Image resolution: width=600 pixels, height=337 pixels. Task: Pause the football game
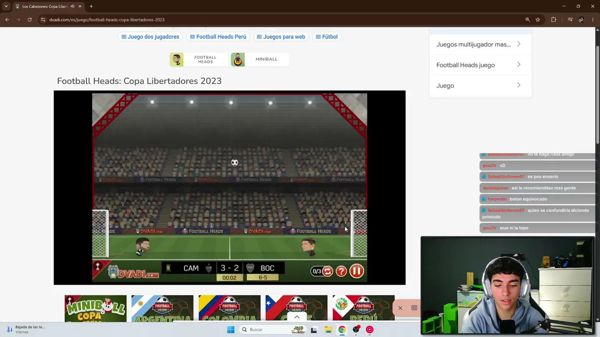tap(357, 271)
